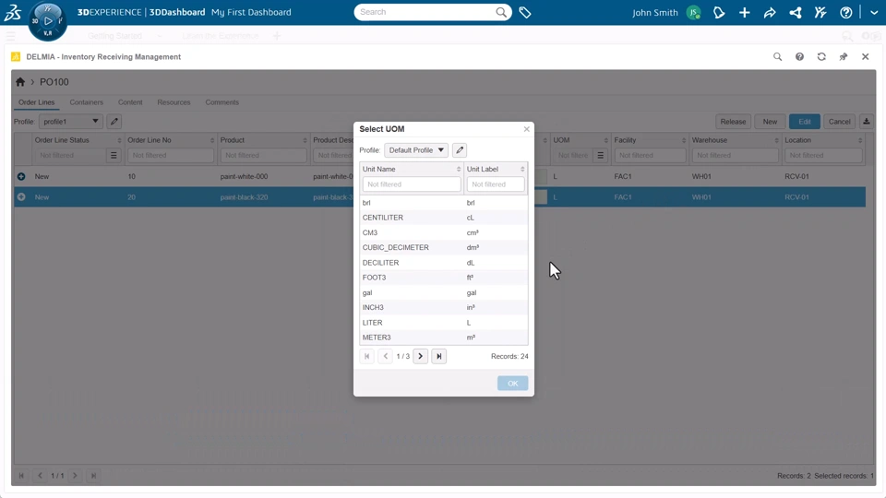
Task: Sort by Order Line Status column
Action: coord(119,140)
